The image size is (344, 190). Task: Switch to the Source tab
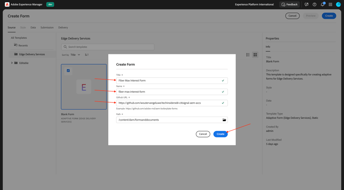click(x=11, y=27)
